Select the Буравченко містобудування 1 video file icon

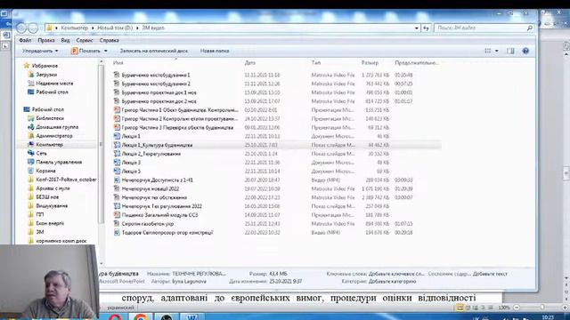[x=117, y=75]
